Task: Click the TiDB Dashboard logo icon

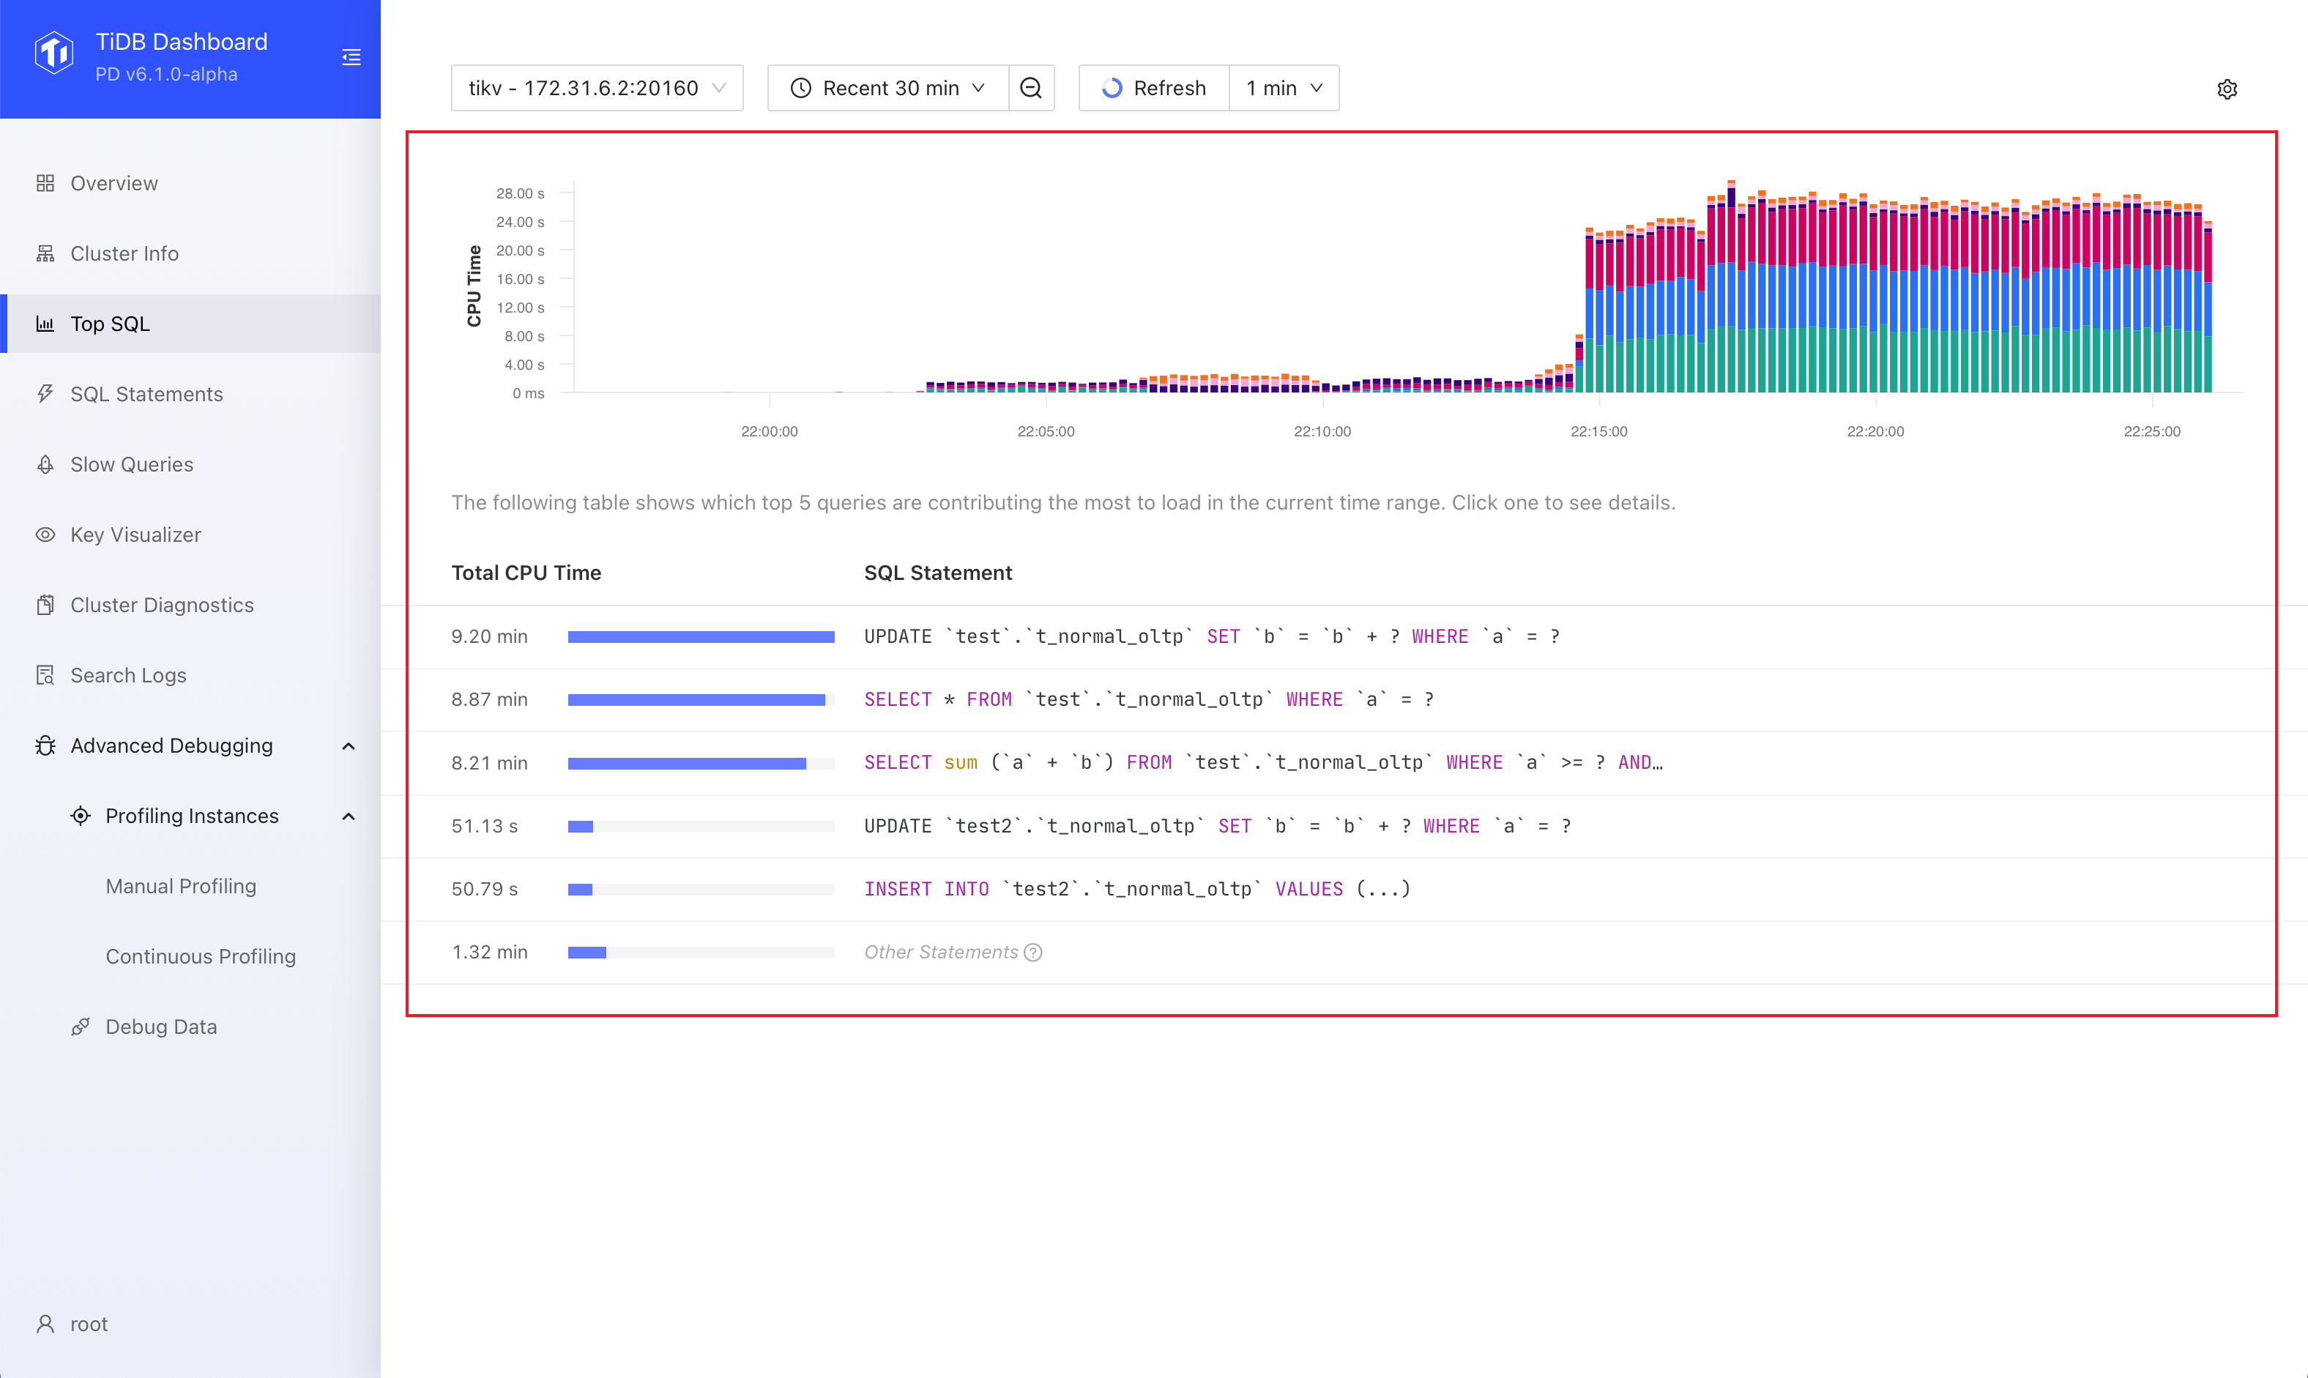Action: click(x=54, y=54)
